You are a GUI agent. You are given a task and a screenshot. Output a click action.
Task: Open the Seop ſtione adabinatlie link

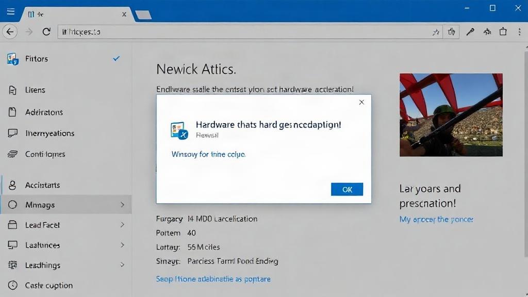pos(213,279)
